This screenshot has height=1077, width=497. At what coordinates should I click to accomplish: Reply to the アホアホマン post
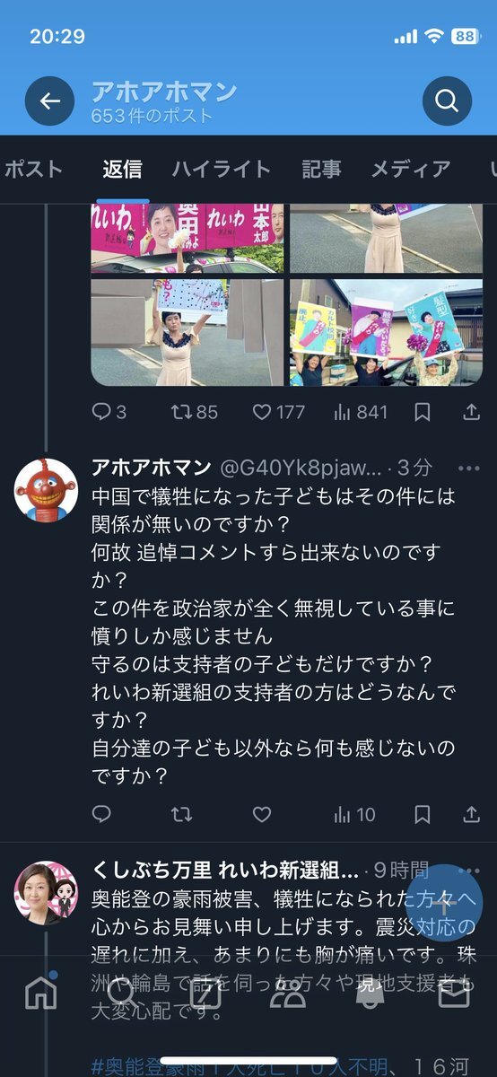(x=102, y=815)
